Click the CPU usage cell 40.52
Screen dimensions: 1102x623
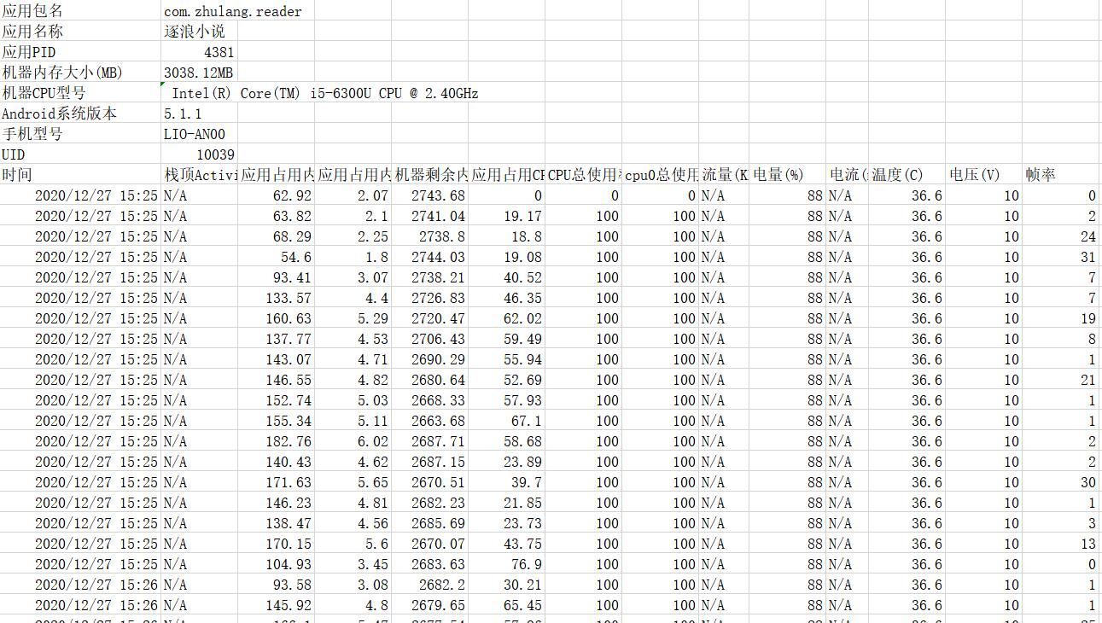pos(507,277)
